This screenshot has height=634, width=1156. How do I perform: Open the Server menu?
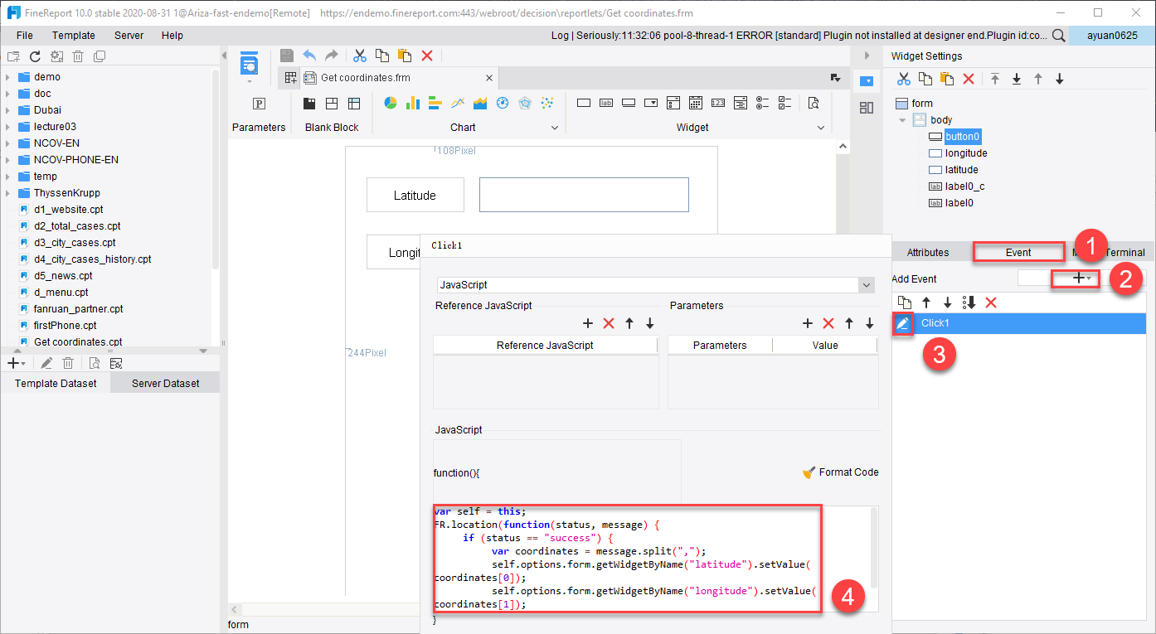point(129,36)
